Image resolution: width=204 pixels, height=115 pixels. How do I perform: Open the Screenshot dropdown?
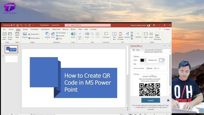tap(34, 34)
